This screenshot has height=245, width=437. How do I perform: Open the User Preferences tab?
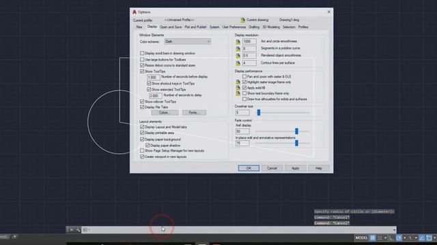234,27
